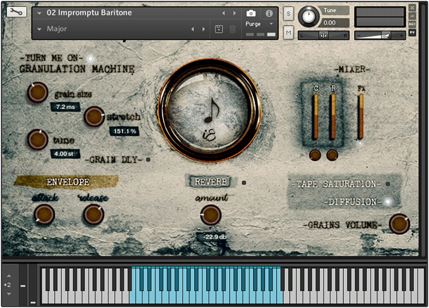The image size is (429, 308).
Task: Toggle the Tape Saturation effect
Action: tap(388, 184)
